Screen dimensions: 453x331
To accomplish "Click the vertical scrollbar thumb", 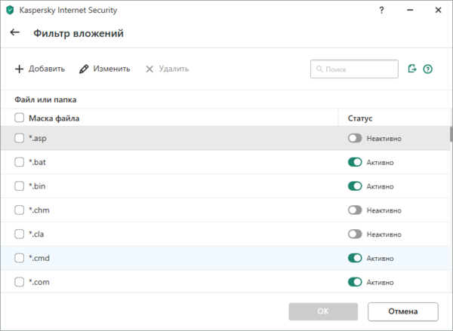I will point(451,133).
